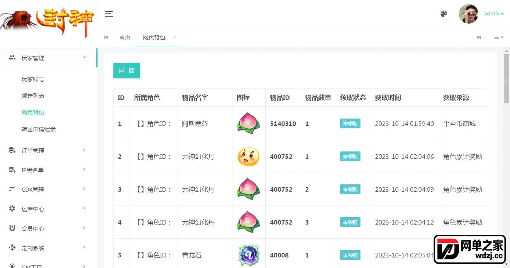This screenshot has height=268, width=510.
Task: Open 转区申请记录 in the sidebar
Action: pos(39,129)
